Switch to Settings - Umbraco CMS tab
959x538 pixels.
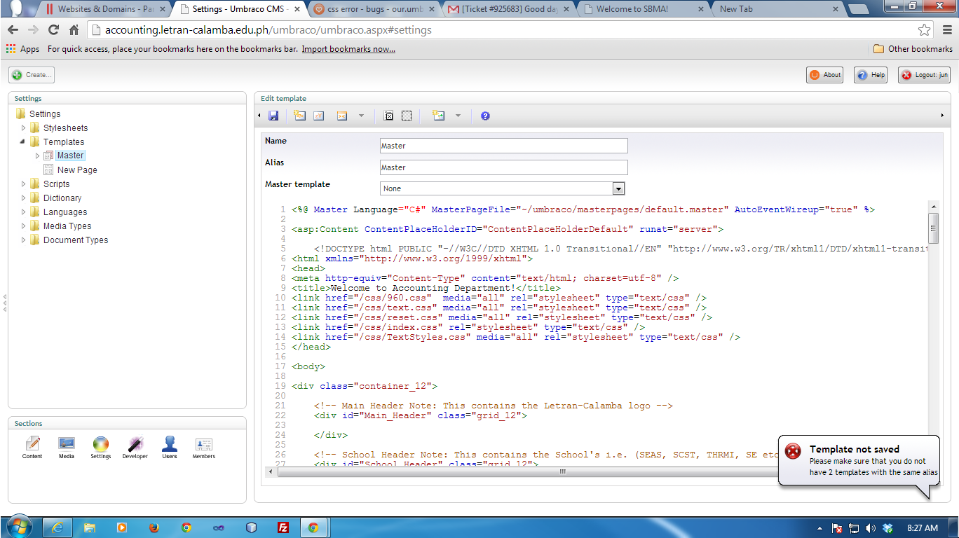point(238,9)
